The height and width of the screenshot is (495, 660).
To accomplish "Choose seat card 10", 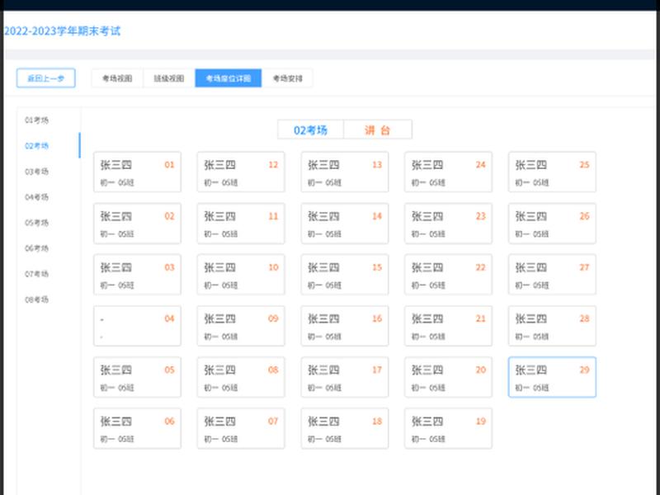I will (x=241, y=275).
